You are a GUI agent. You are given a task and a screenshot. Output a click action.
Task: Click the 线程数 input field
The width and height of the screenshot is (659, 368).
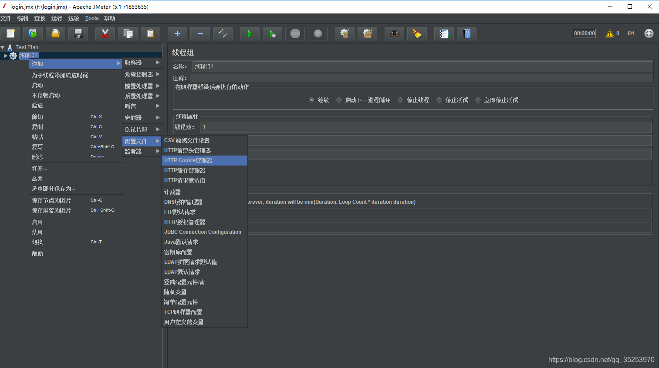click(426, 127)
